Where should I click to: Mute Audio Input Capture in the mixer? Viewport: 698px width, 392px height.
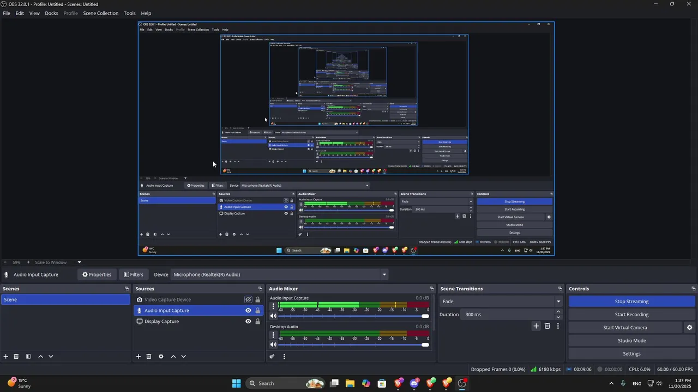(x=274, y=316)
